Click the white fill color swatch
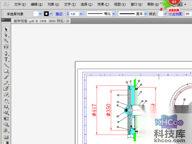Screen dimensions: 192x144 click(36, 14)
